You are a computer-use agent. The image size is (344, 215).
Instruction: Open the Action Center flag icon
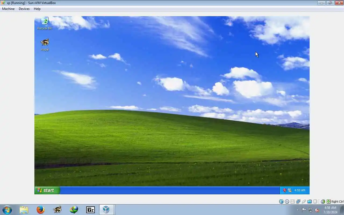click(304, 210)
